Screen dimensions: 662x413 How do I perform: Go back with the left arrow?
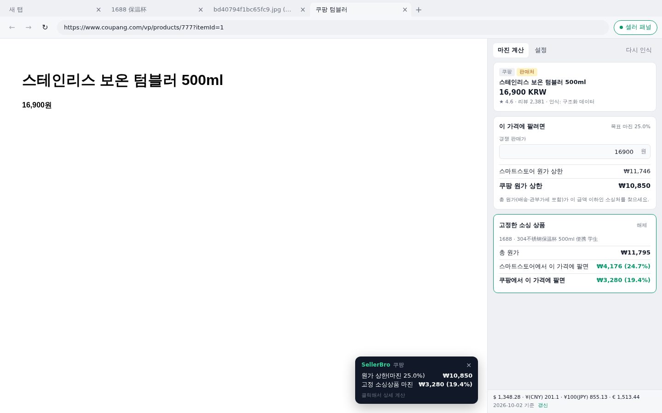point(12,28)
